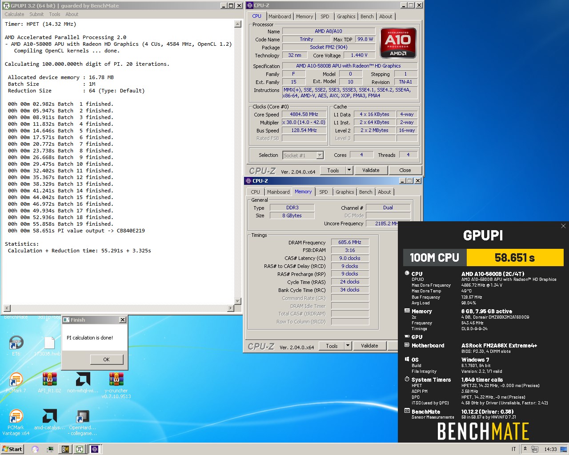569x455 pixels.
Task: Click the 58.651 s result in BenchMate
Action: (x=515, y=258)
